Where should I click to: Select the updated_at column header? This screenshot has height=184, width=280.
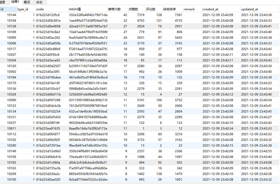pos(260,9)
